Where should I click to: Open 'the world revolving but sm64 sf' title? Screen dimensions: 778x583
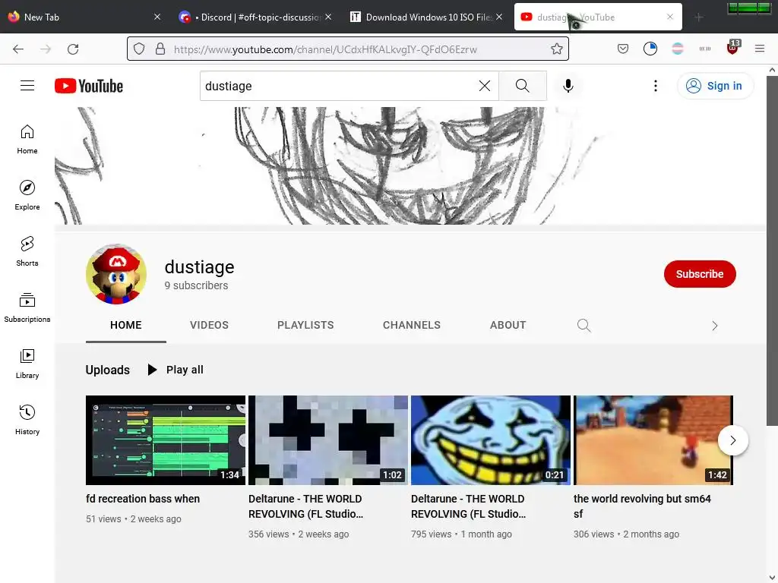coord(642,506)
